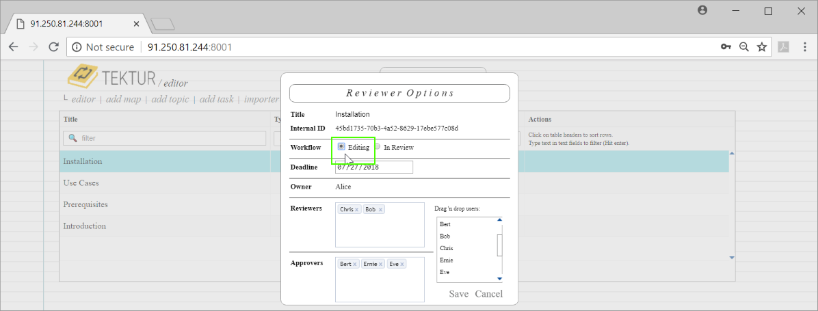Screen dimensions: 818x311
Task: Click the zoom magnifier icon in address bar
Action: pyautogui.click(x=743, y=47)
